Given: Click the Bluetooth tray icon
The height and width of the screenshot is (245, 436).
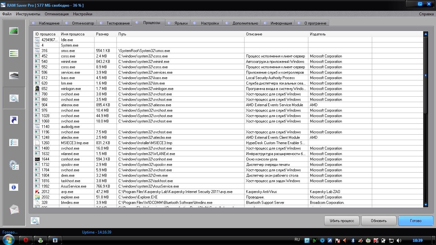Looking at the screenshot, I should (x=353, y=240).
